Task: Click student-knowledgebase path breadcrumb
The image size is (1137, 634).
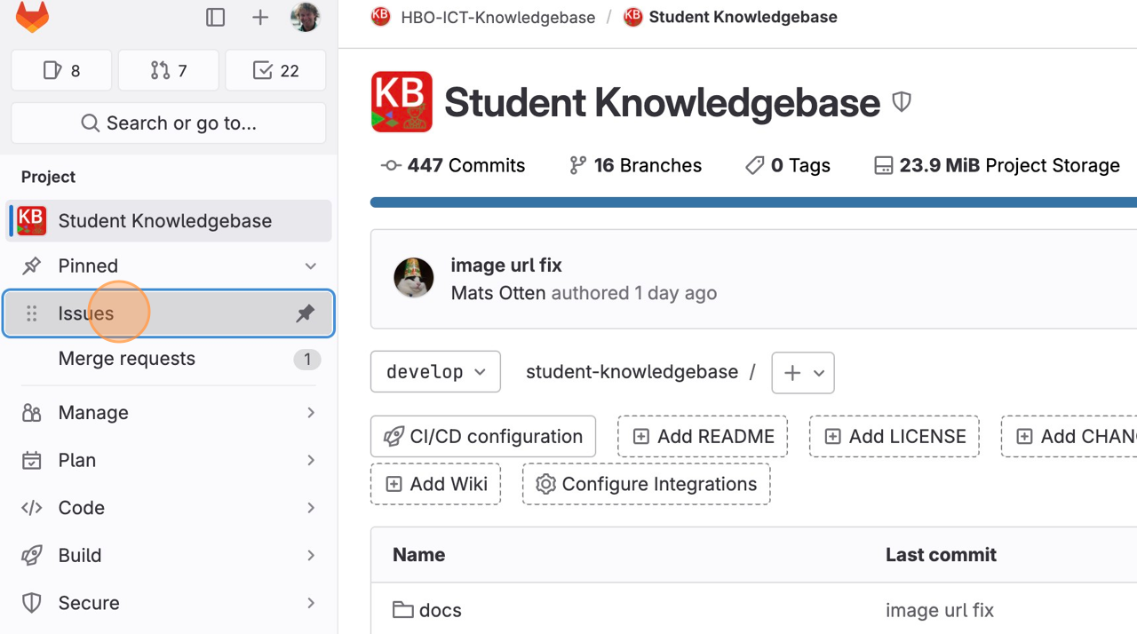Action: 632,372
